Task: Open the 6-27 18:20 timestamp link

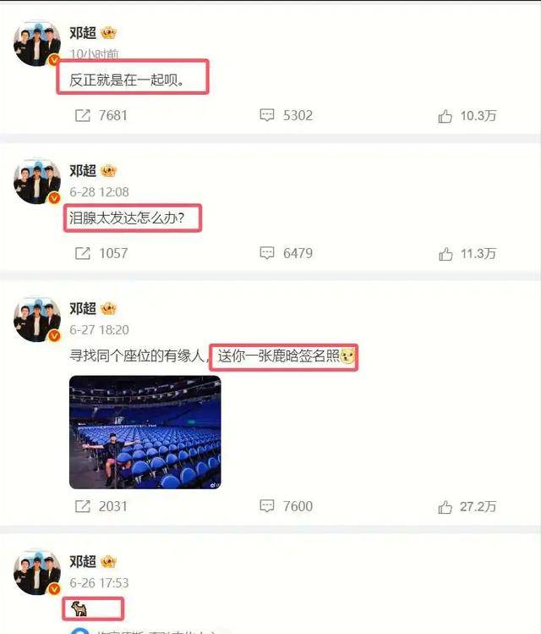Action: coord(99,330)
